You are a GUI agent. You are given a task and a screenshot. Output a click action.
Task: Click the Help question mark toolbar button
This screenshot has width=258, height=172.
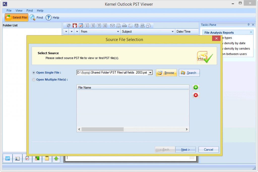click(52, 18)
